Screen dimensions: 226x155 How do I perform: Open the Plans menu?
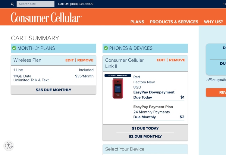click(x=137, y=22)
